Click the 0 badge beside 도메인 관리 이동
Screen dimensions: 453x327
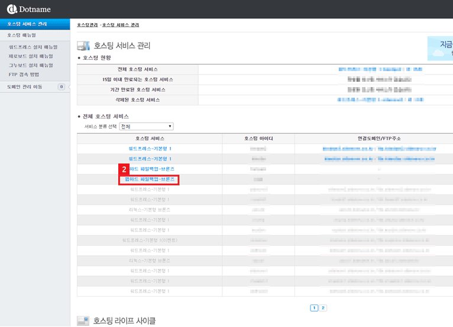click(61, 87)
